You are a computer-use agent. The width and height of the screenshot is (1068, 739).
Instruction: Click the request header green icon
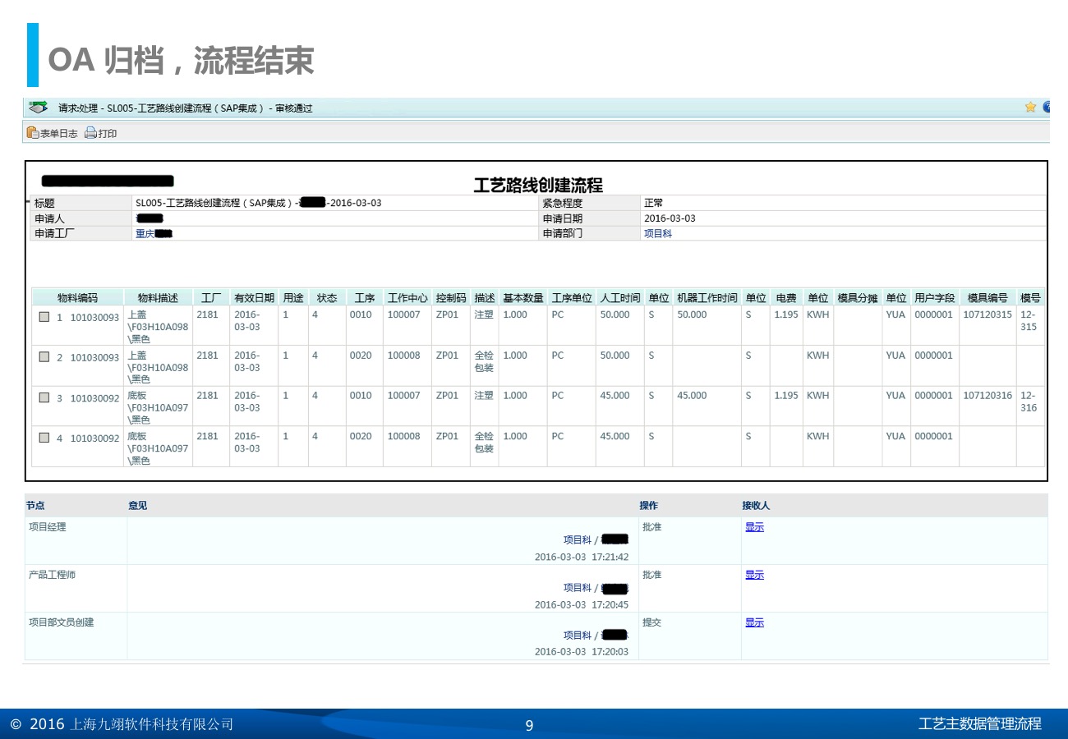click(x=38, y=108)
